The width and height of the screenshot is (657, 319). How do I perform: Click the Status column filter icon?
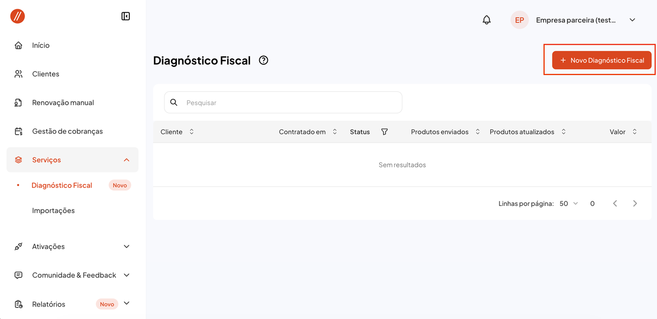click(x=384, y=132)
